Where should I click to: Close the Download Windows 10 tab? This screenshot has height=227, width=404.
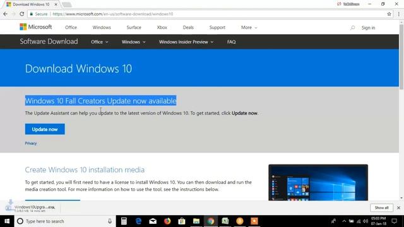click(56, 4)
